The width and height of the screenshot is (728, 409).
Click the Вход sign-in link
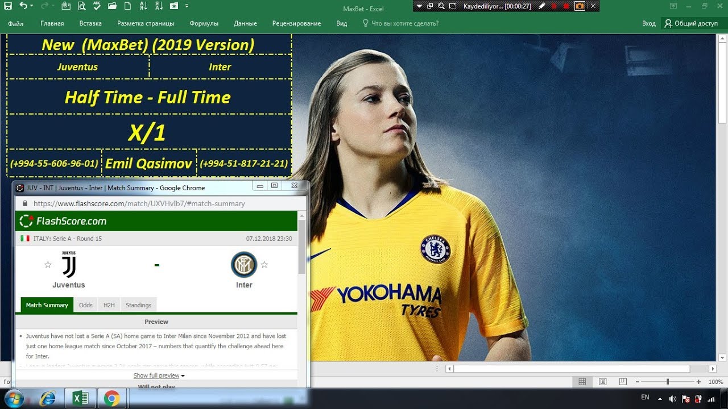(x=649, y=23)
